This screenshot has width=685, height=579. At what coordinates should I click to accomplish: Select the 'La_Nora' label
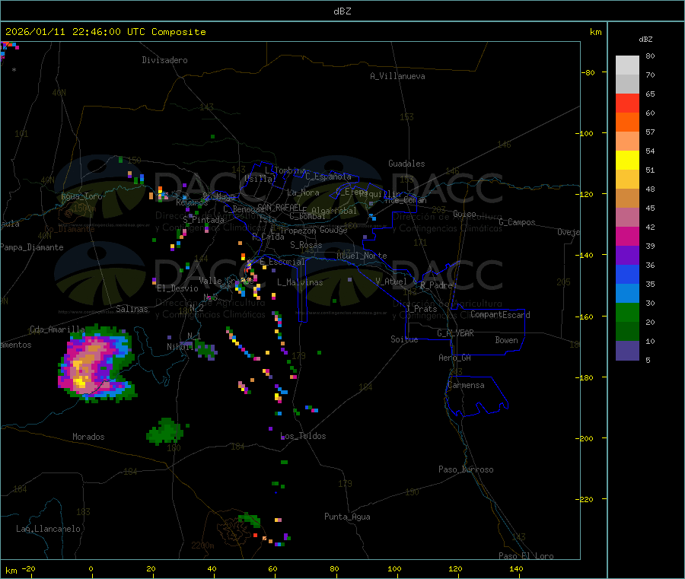303,192
